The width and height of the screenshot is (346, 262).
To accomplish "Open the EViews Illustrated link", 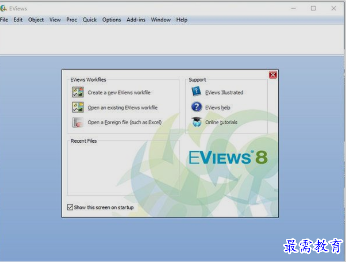I will click(x=224, y=92).
